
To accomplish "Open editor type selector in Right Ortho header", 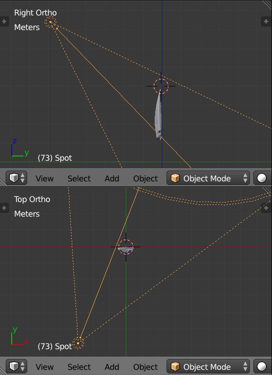I will click(x=16, y=178).
